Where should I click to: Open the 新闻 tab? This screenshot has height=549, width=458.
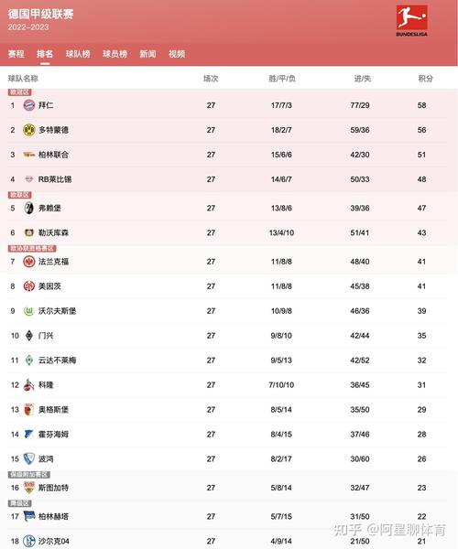147,54
